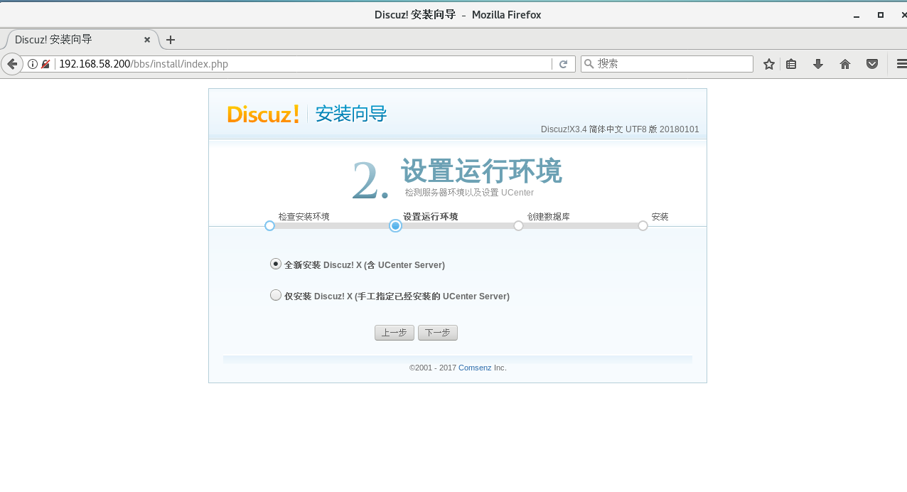Image resolution: width=907 pixels, height=492 pixels.
Task: Click the search magnifier icon
Action: point(589,64)
